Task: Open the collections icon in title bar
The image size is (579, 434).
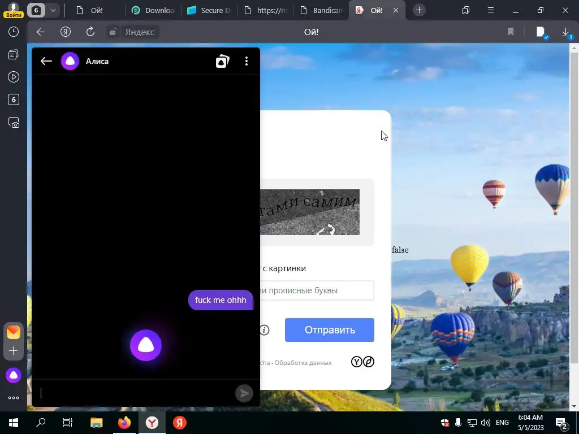Action: [466, 10]
